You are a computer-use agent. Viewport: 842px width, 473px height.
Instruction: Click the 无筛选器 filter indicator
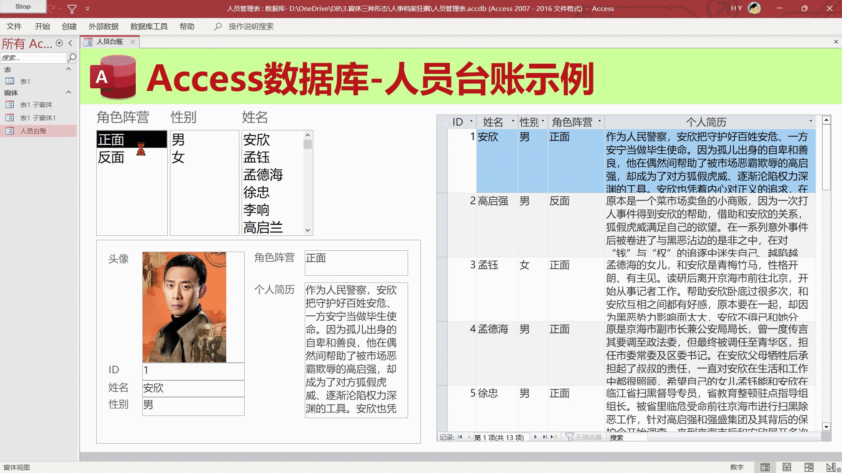[584, 437]
